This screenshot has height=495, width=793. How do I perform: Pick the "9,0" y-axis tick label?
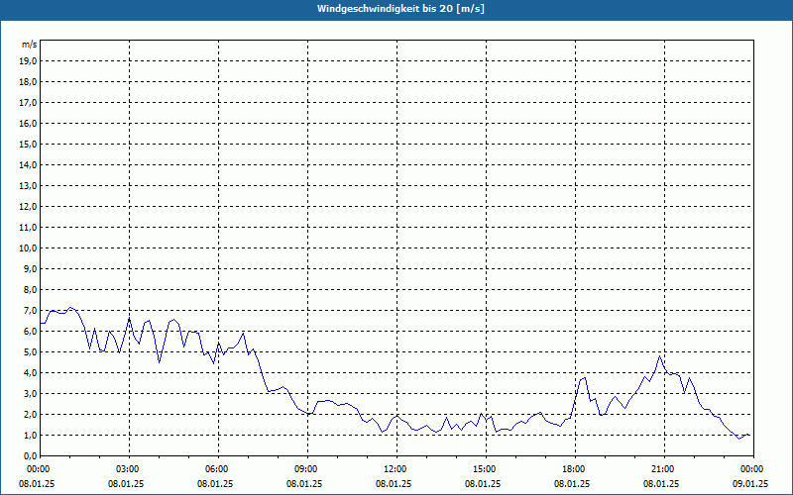[30, 268]
